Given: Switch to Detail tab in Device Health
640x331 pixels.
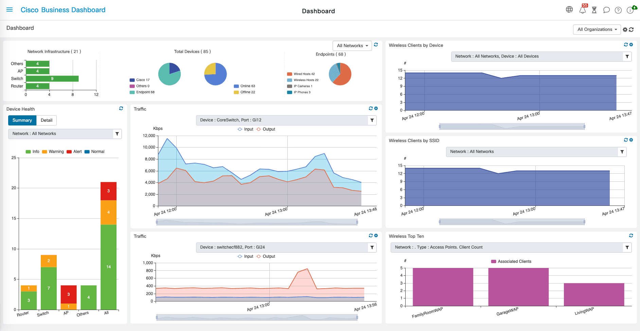Looking at the screenshot, I should pos(47,120).
